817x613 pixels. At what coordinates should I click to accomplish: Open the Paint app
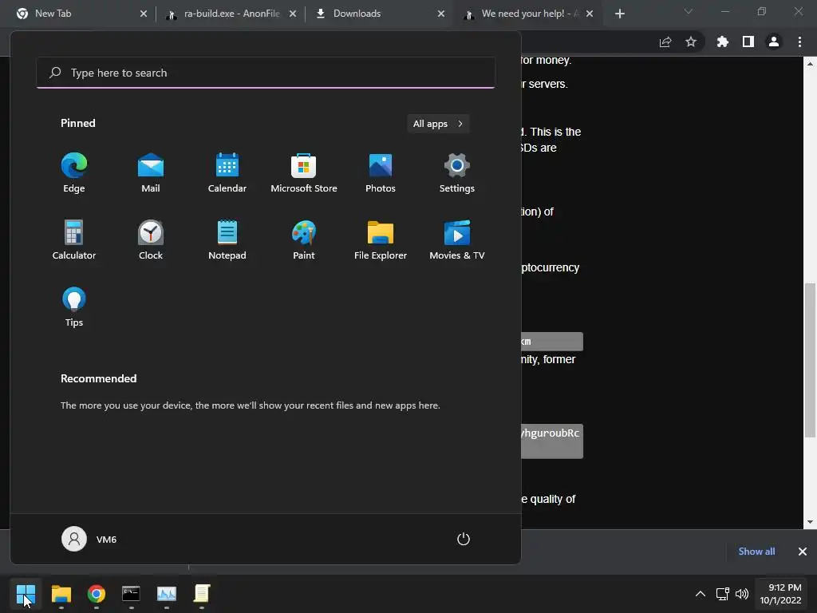pos(304,239)
